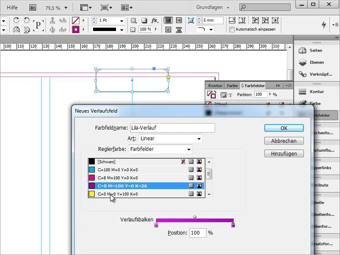Open the Art Linear dropdown
The width and height of the screenshot is (340, 255).
pyautogui.click(x=199, y=139)
